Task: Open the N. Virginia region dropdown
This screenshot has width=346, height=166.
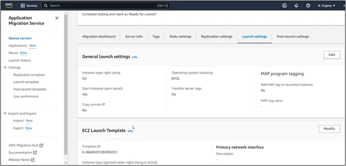Action: pyautogui.click(x=326, y=6)
